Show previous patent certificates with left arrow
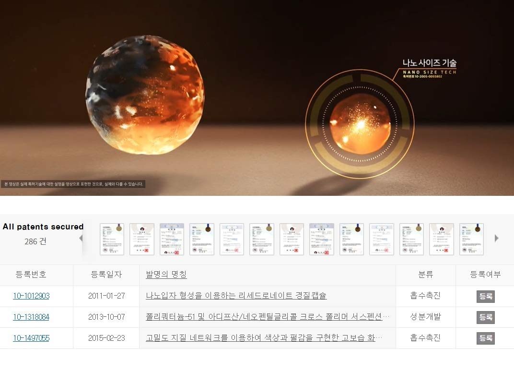 [x=81, y=239]
